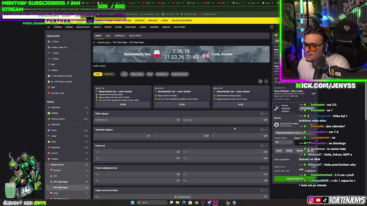Open OBS Studio from the taskbar
The width and height of the screenshot is (367, 206).
[203, 203]
